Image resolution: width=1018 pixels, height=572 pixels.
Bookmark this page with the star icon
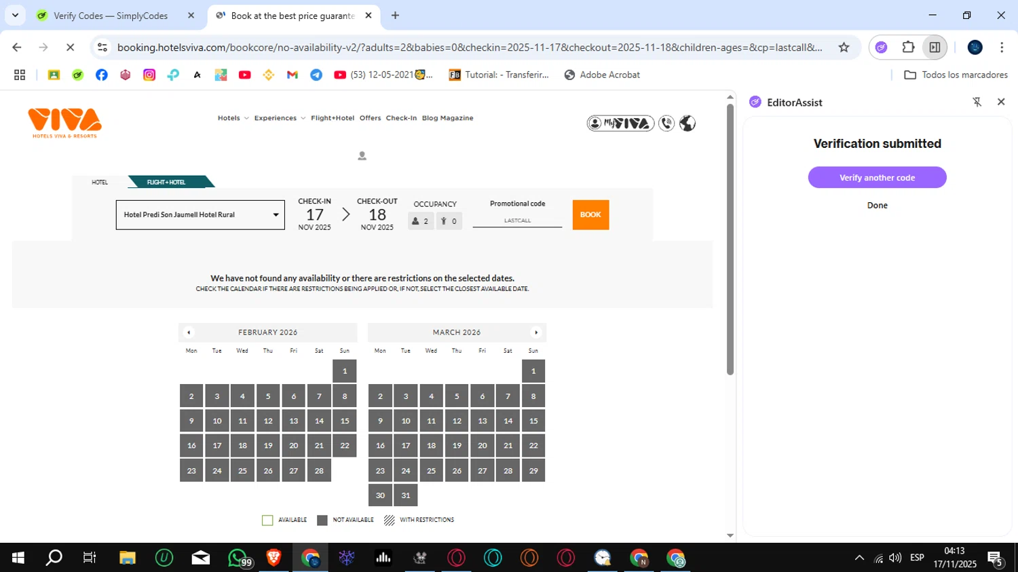click(x=844, y=47)
